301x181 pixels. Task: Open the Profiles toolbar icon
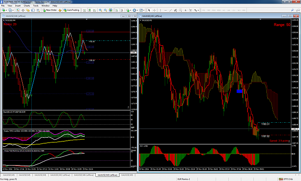10,10
